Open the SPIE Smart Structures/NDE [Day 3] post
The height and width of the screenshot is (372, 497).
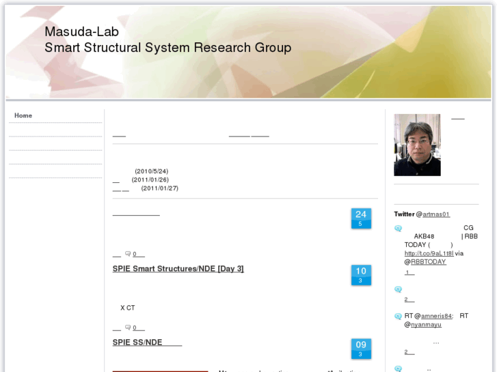pyautogui.click(x=178, y=269)
